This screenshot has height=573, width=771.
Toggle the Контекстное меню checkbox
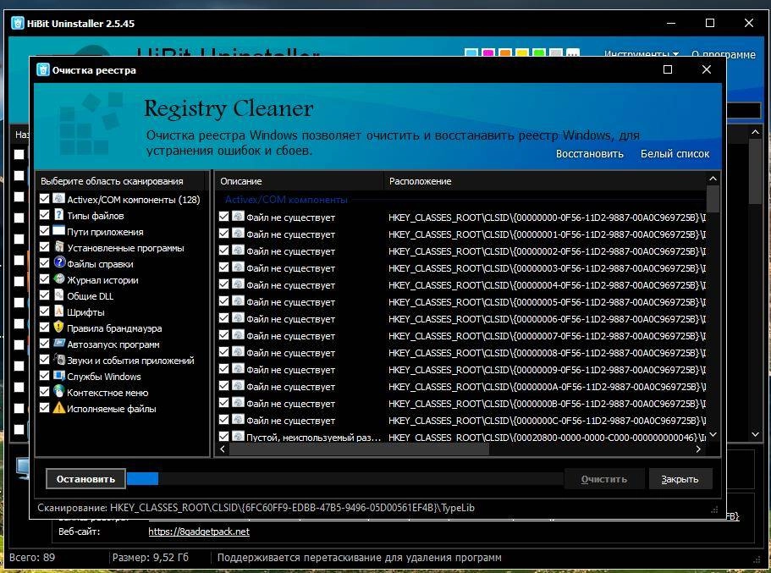(x=44, y=392)
